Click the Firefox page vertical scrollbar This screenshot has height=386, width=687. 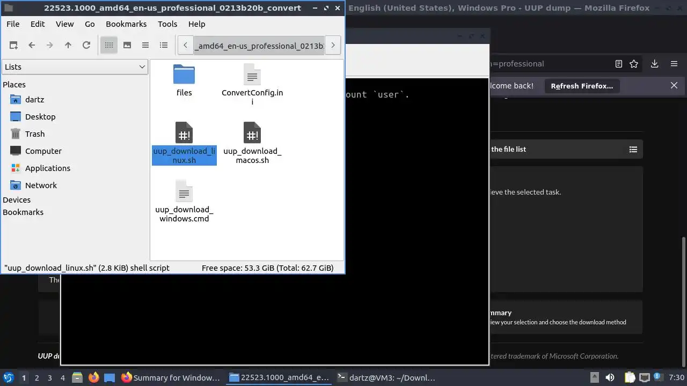[x=683, y=302]
